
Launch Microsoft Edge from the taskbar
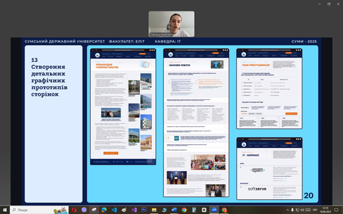coord(104,210)
